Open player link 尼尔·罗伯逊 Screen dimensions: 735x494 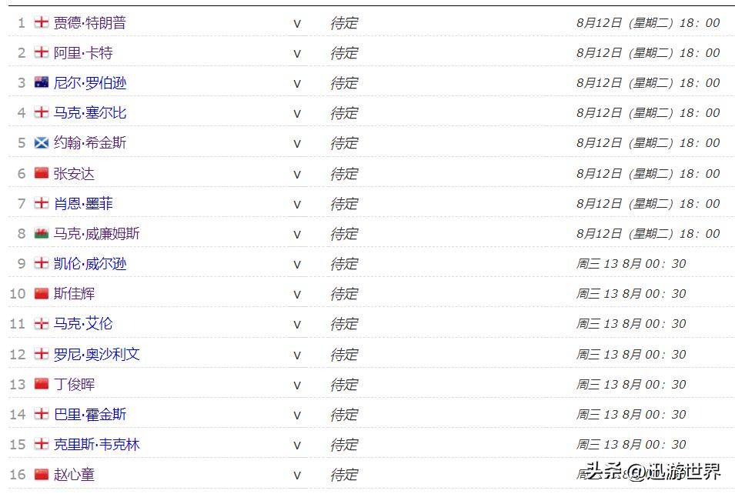(x=90, y=82)
